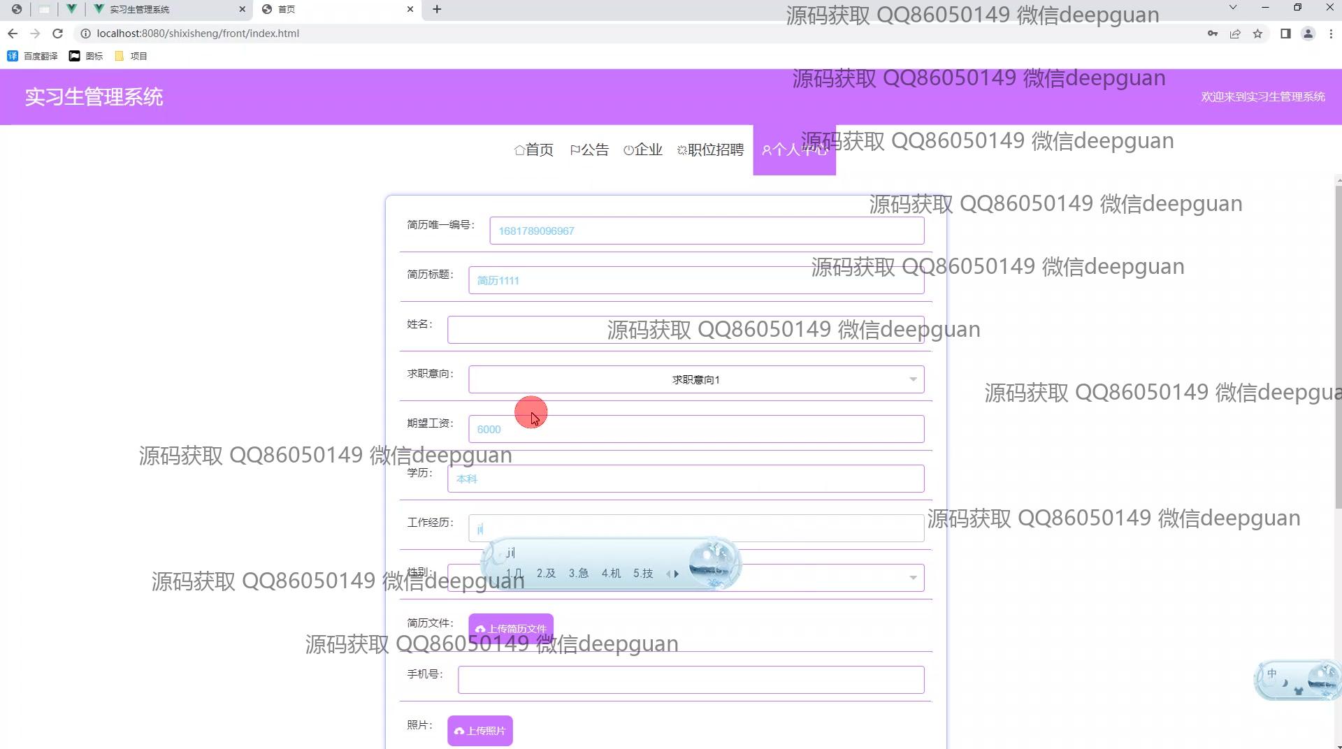The image size is (1342, 749).
Task: Toggle the 中 input language indicator
Action: point(1272,674)
